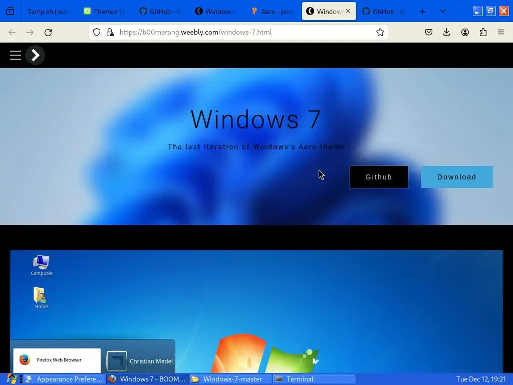
Task: Close the active Windows 7 tab
Action: point(348,11)
